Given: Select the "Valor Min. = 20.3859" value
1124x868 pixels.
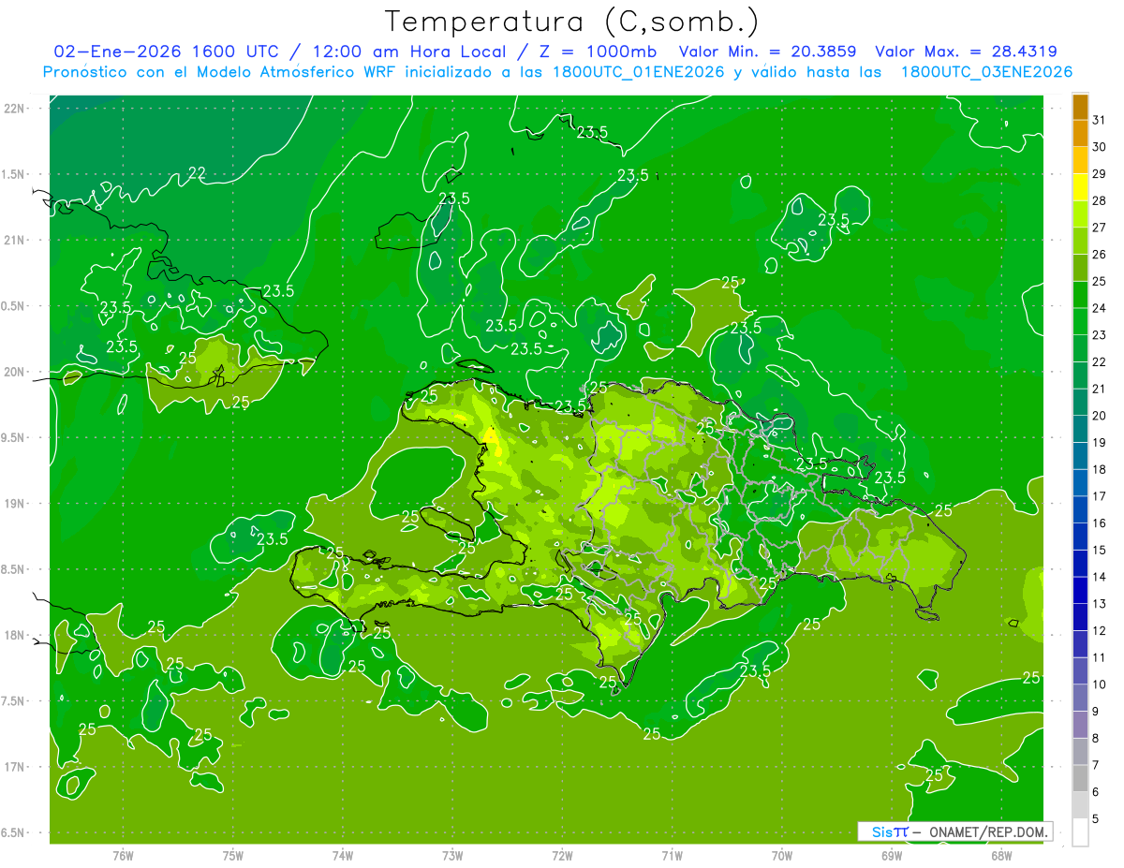Looking at the screenshot, I should tap(767, 51).
